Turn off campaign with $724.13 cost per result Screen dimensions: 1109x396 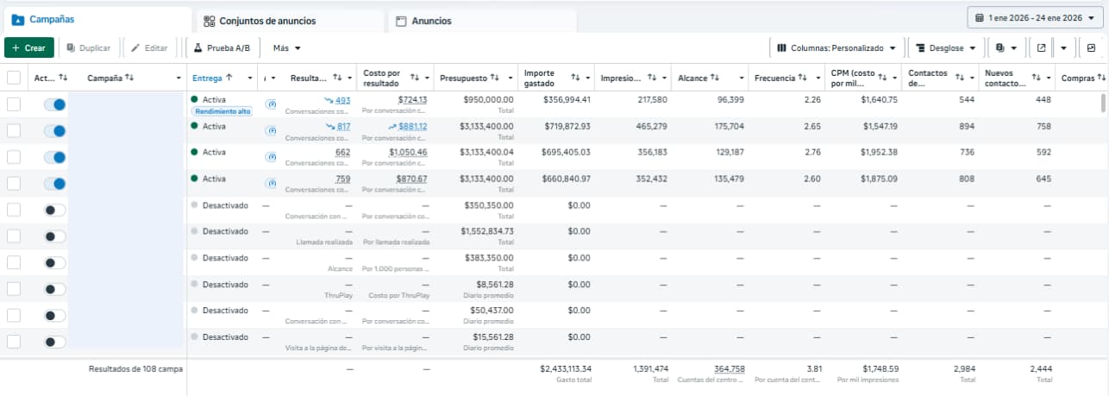click(55, 104)
